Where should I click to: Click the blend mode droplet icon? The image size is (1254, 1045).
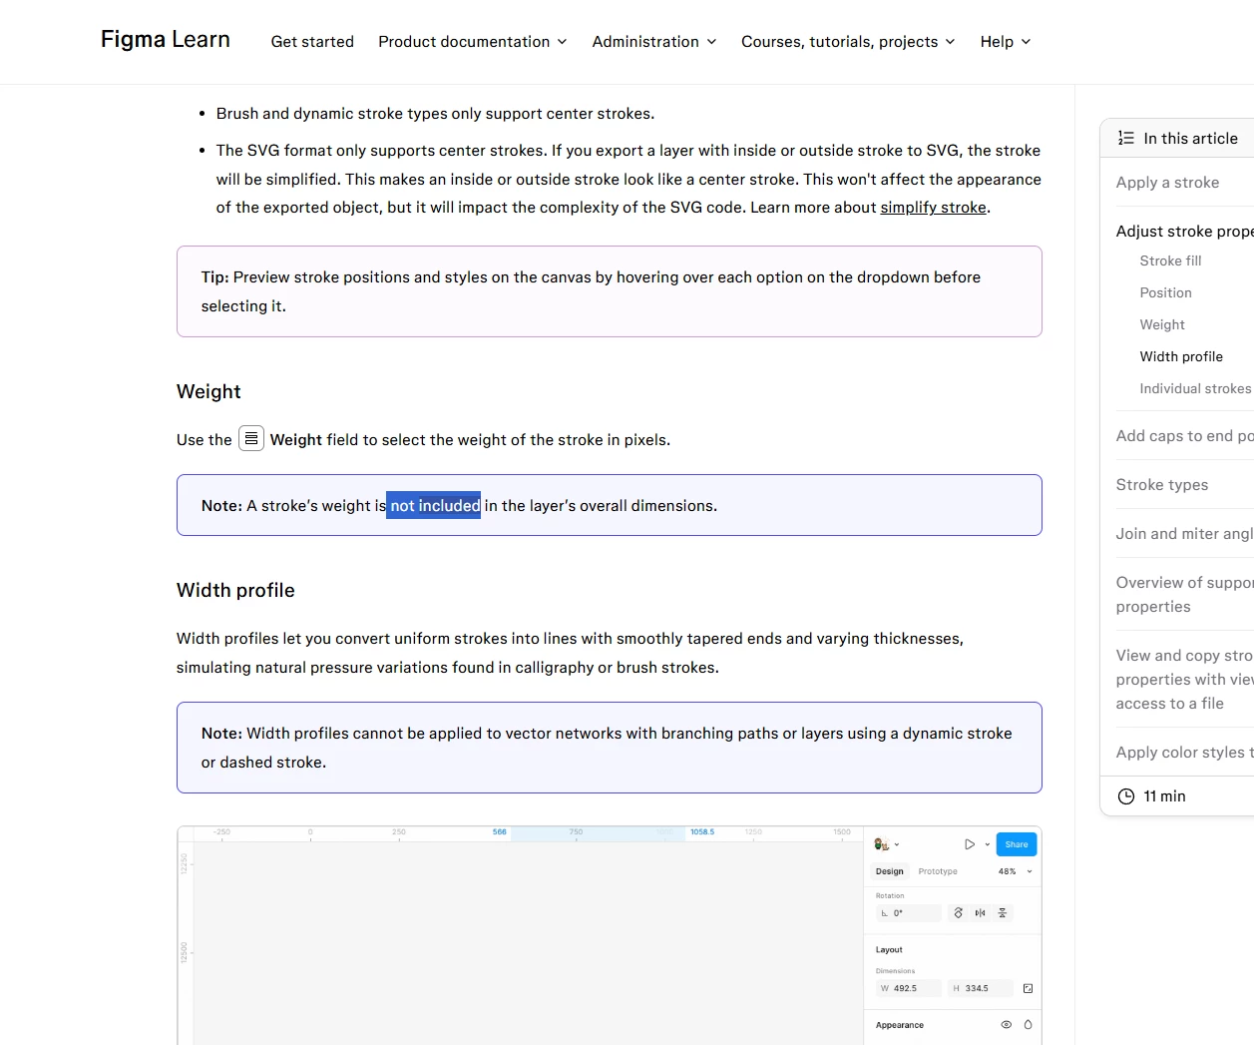click(x=1028, y=1025)
